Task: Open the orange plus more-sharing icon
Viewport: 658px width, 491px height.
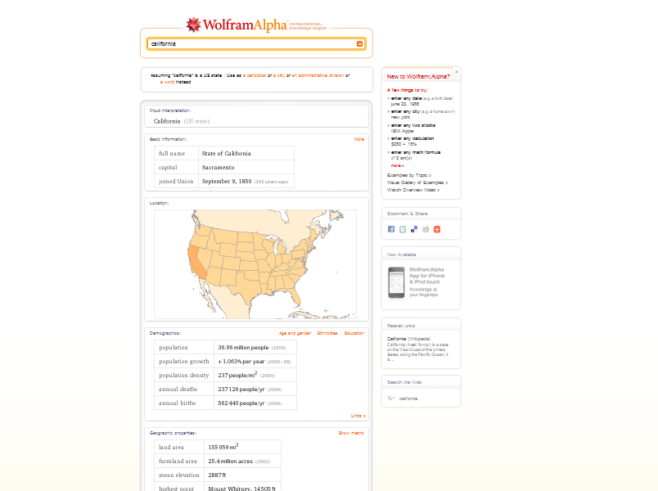Action: pyautogui.click(x=437, y=229)
